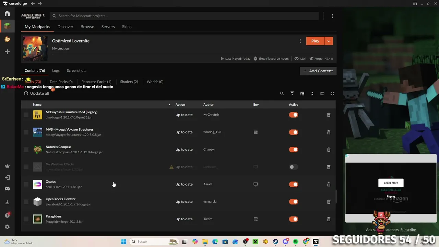Go forward with the right arrow
This screenshot has width=439, height=247.
40,3
